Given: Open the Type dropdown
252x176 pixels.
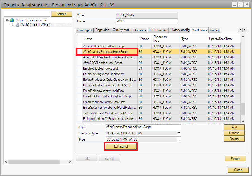Looking at the screenshot, I should (178, 139).
